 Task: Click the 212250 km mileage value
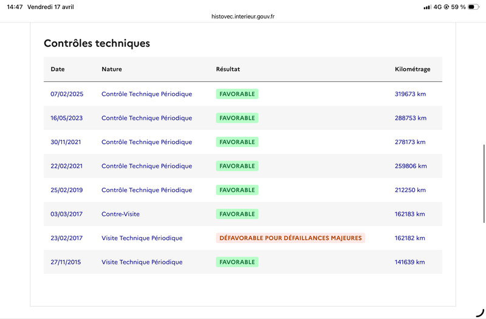pyautogui.click(x=410, y=190)
